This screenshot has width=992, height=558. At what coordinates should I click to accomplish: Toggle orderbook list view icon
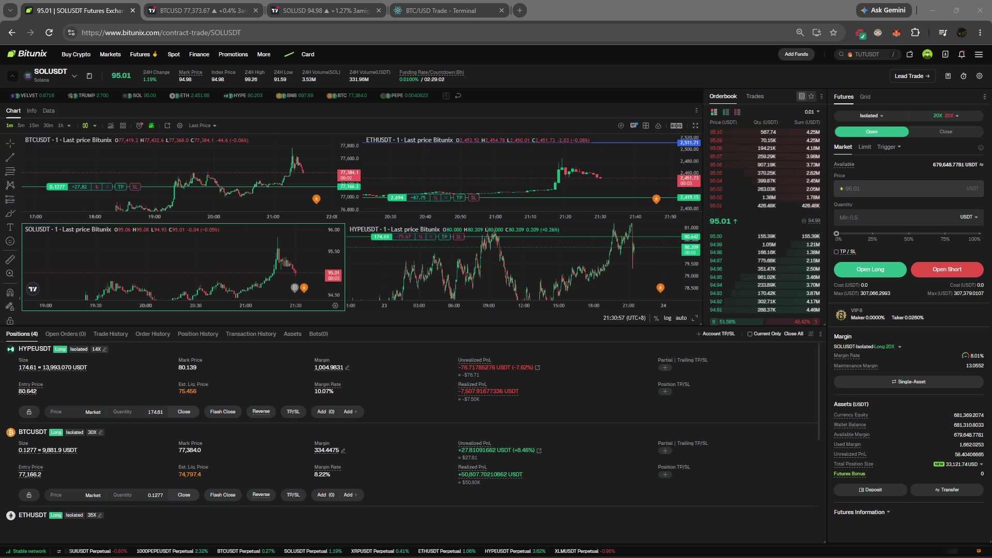point(801,96)
